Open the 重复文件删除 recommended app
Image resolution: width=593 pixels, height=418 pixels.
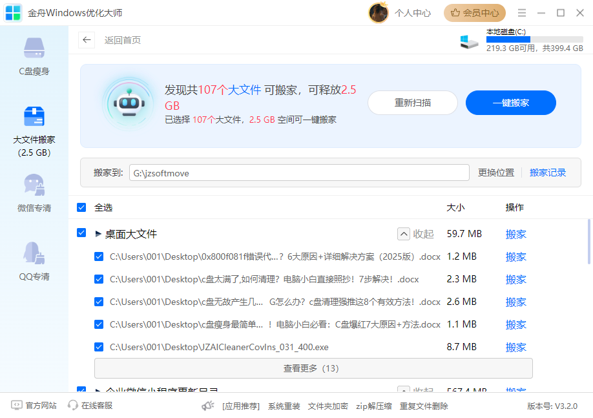pyautogui.click(x=424, y=406)
